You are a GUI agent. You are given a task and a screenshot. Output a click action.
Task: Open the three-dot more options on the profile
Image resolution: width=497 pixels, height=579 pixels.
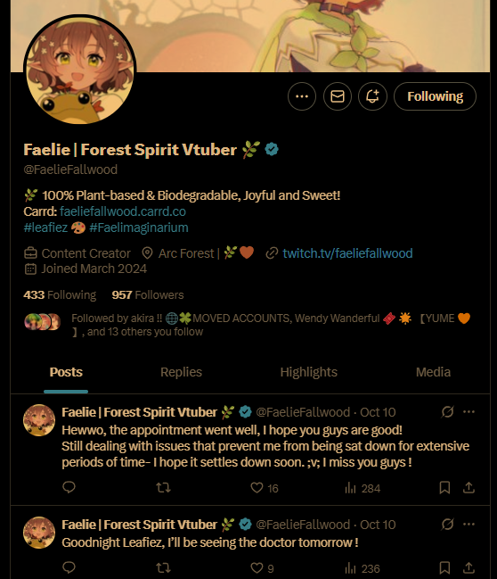[x=302, y=96]
